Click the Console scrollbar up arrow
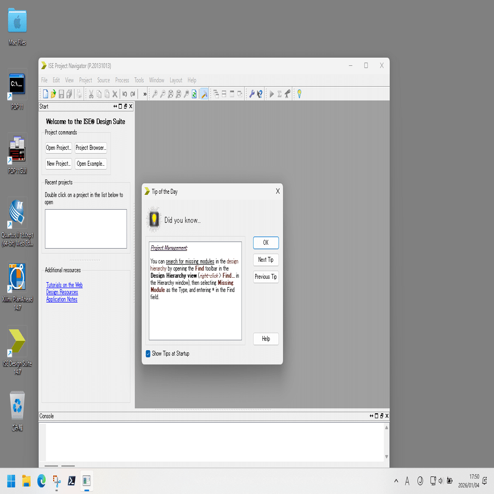Screen dimensions: 494x494 386,428
